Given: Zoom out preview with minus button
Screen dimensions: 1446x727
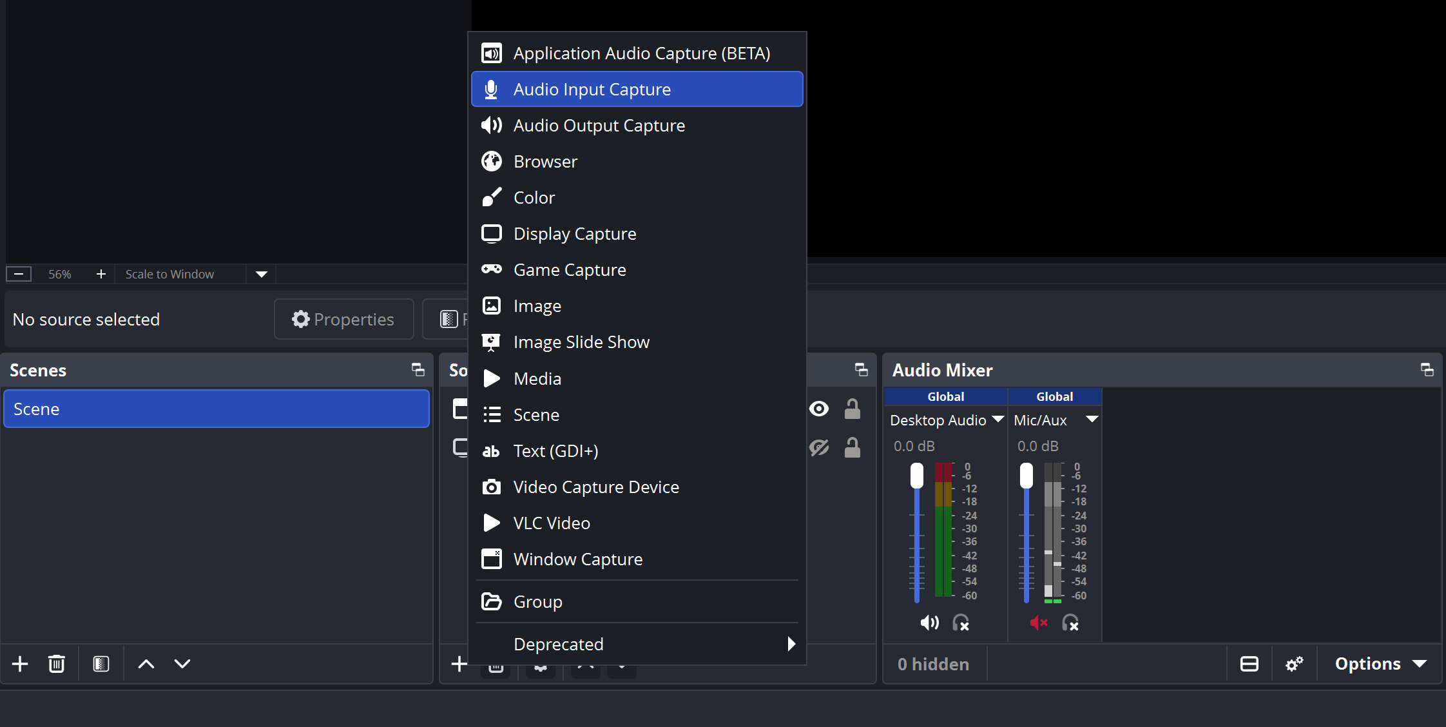Looking at the screenshot, I should tap(19, 274).
